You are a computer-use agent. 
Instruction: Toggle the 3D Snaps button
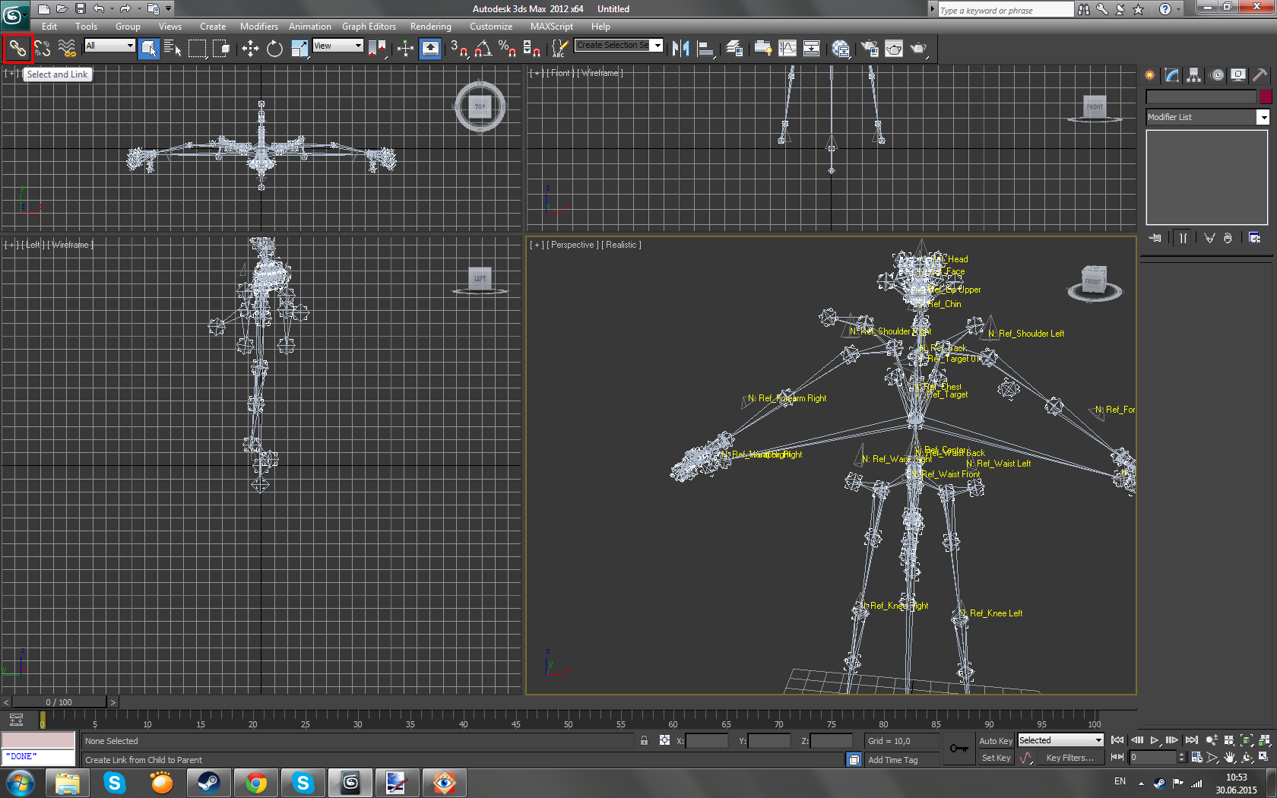coord(458,49)
